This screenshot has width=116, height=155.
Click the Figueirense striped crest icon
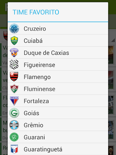click(14, 64)
